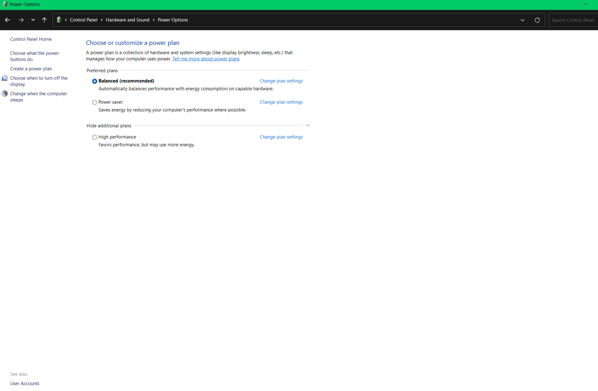Open Tell me more about power plans

[206, 59]
